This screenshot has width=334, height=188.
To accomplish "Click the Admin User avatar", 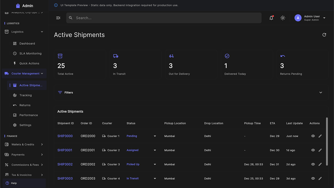I will click(x=298, y=18).
